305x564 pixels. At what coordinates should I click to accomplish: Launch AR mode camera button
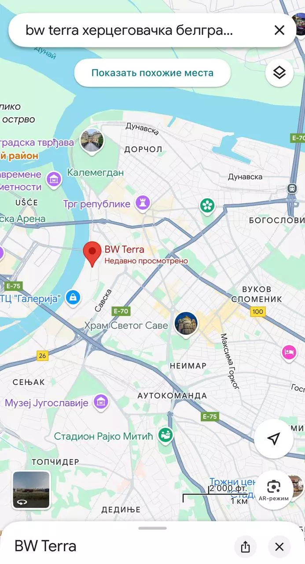(274, 490)
